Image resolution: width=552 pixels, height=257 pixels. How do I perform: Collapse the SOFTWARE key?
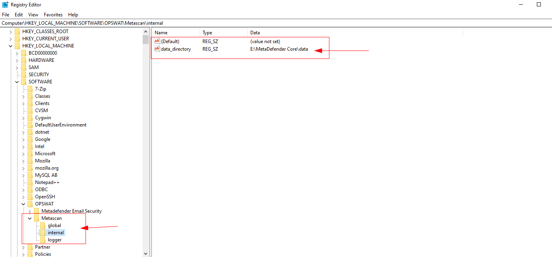point(17,82)
